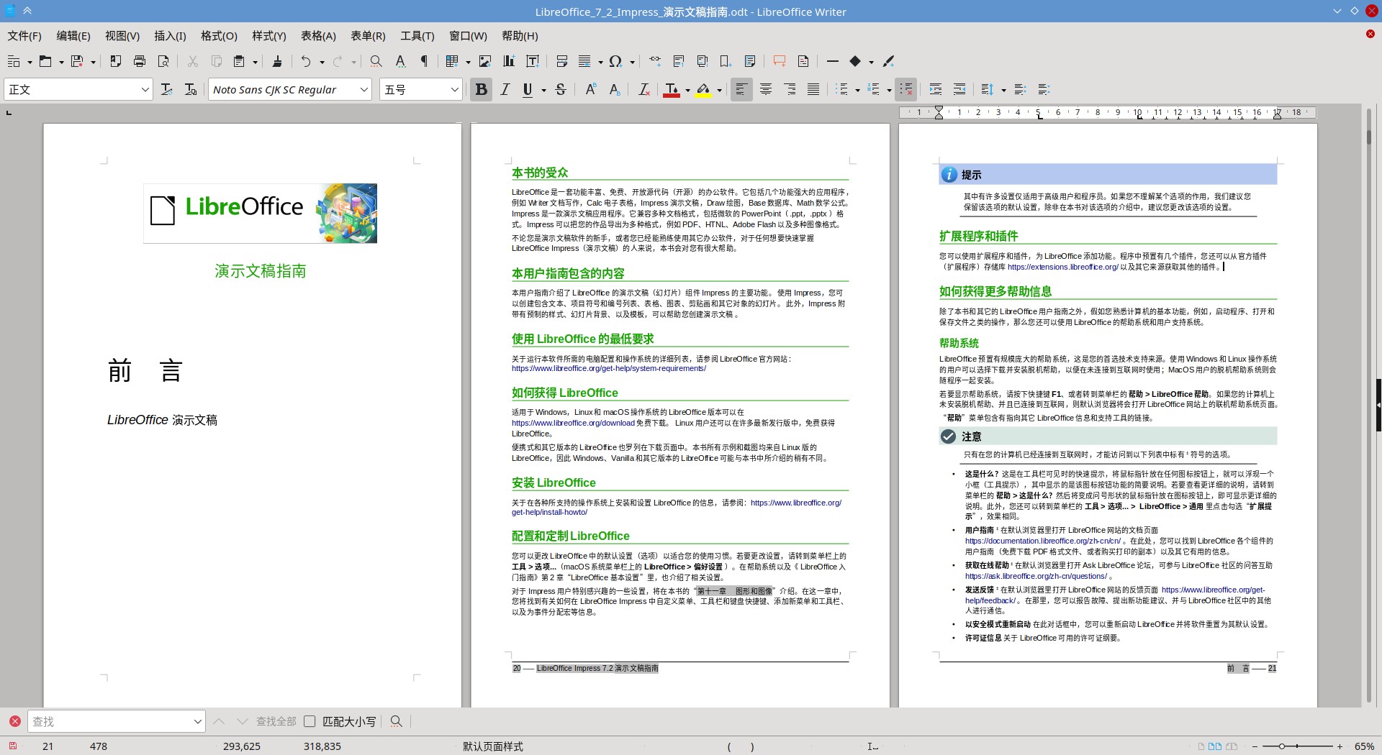The height and width of the screenshot is (755, 1382).
Task: Click the Undo arrow icon
Action: (x=306, y=61)
